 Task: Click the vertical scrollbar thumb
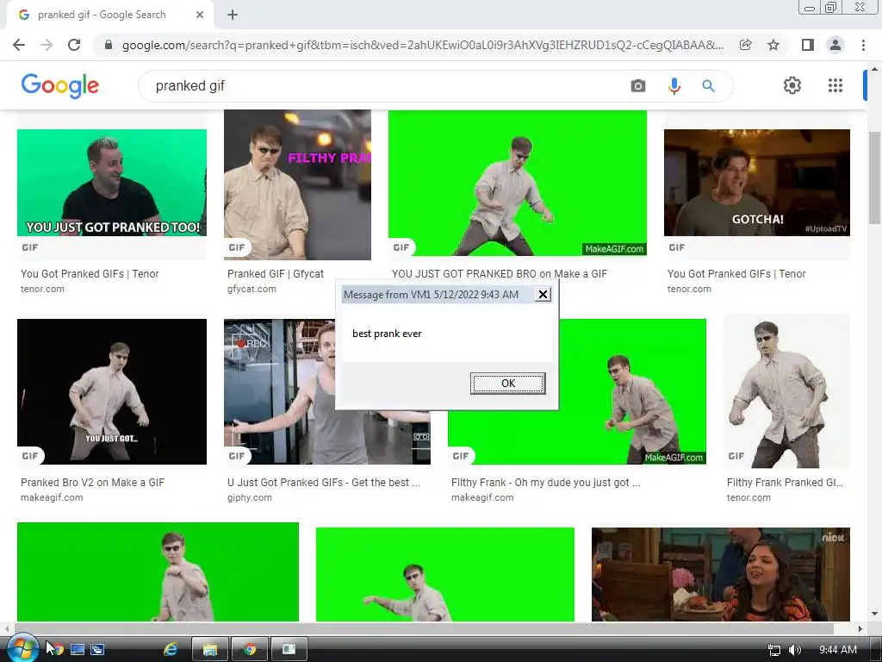874,178
